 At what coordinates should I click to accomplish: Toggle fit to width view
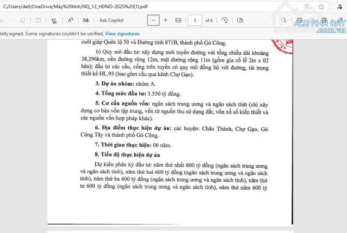pyautogui.click(x=178, y=20)
